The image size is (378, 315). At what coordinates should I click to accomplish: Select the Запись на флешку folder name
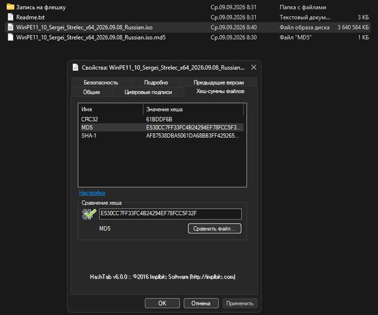(41, 7)
